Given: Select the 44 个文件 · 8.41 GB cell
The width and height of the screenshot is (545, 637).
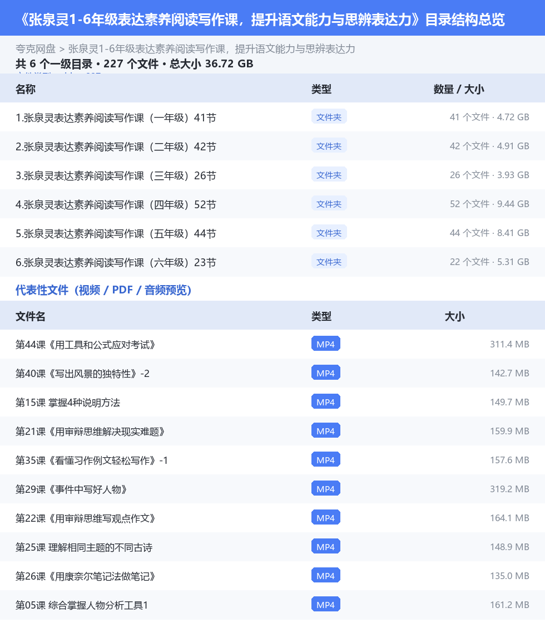Looking at the screenshot, I should pos(489,233).
